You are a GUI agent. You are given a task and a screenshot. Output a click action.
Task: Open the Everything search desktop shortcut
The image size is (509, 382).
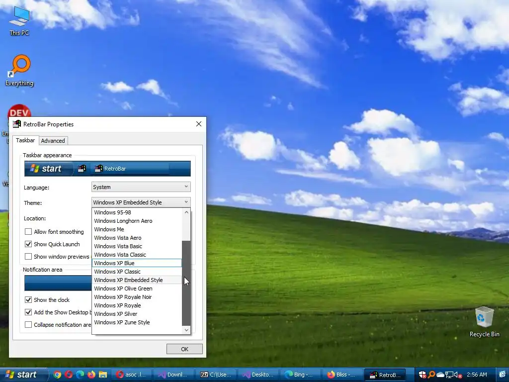(x=19, y=71)
